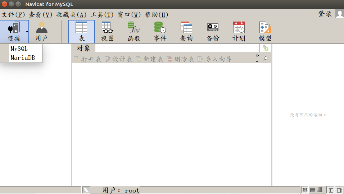Open the View (视图) objects

[107, 31]
